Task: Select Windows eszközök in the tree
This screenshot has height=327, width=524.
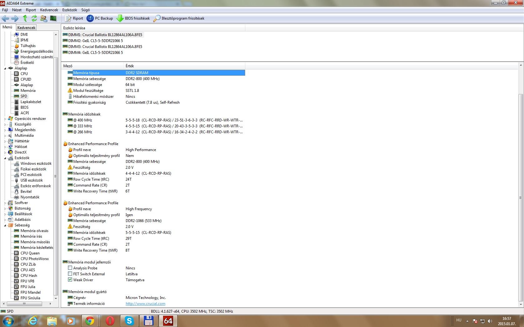Action: coord(36,163)
